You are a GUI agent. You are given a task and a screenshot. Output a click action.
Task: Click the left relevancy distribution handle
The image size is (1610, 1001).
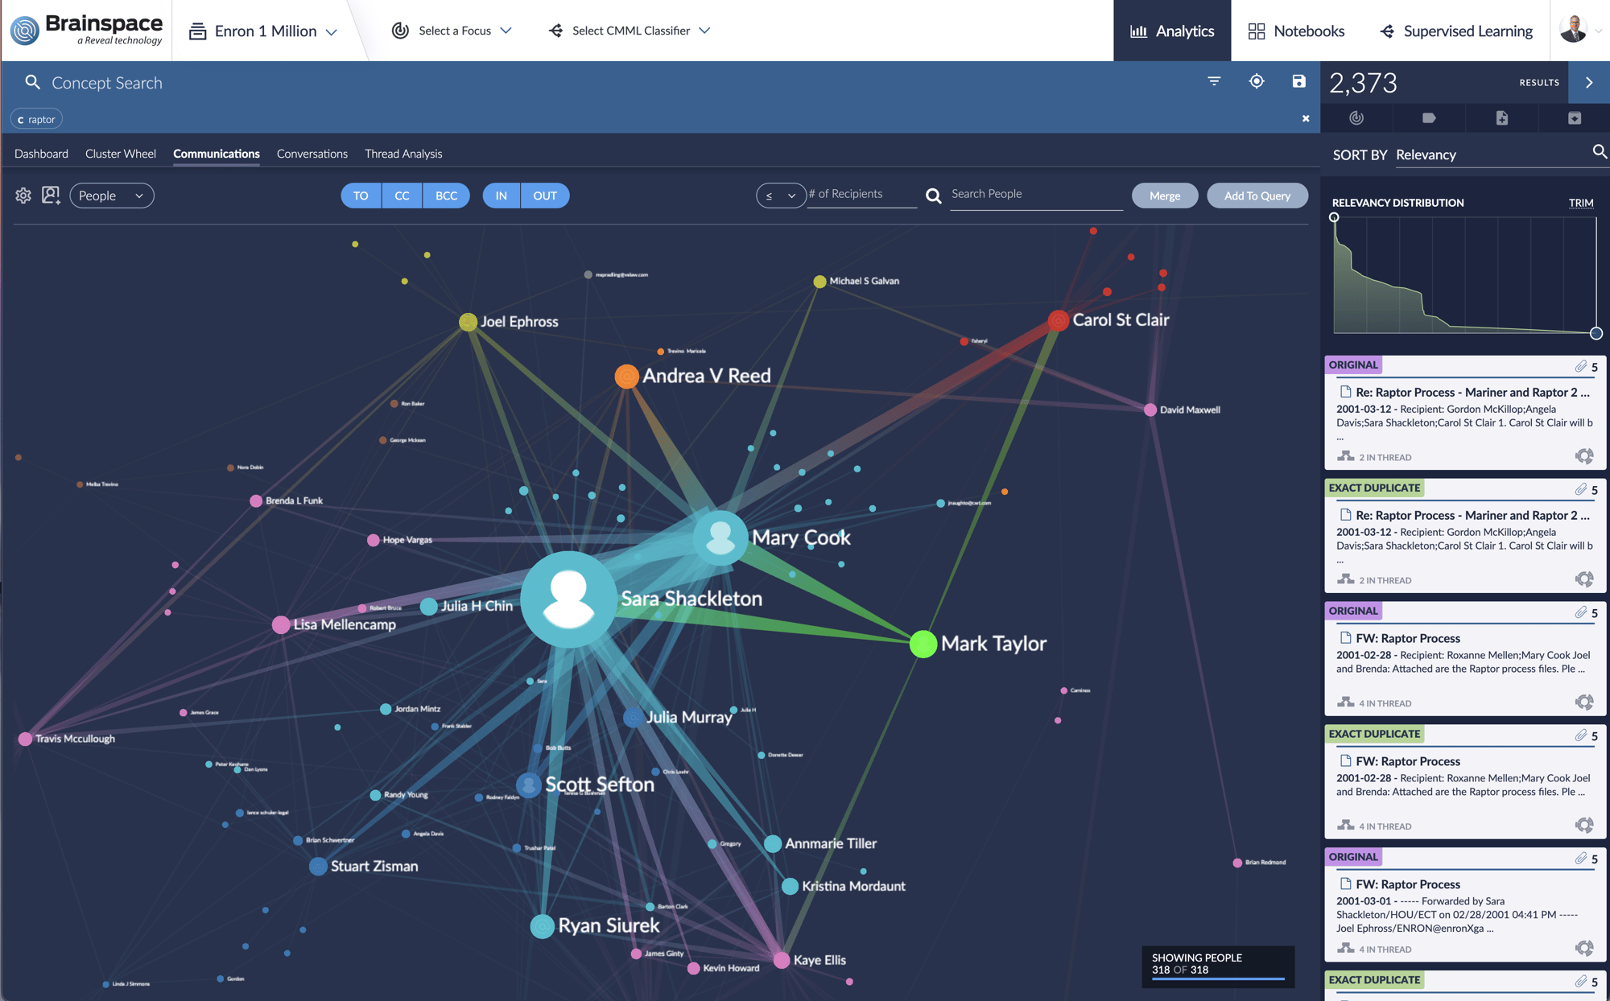pyautogui.click(x=1334, y=217)
